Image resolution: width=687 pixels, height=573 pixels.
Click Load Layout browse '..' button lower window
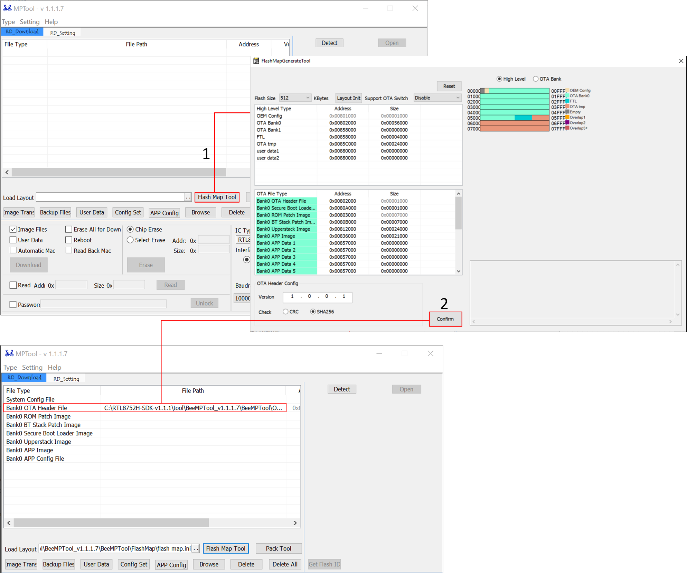196,548
